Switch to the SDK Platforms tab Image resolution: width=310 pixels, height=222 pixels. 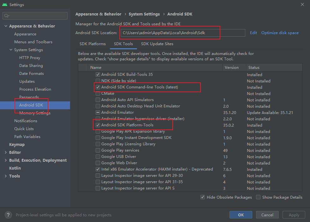tap(92, 44)
